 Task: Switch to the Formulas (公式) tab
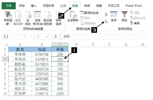(63, 6)
